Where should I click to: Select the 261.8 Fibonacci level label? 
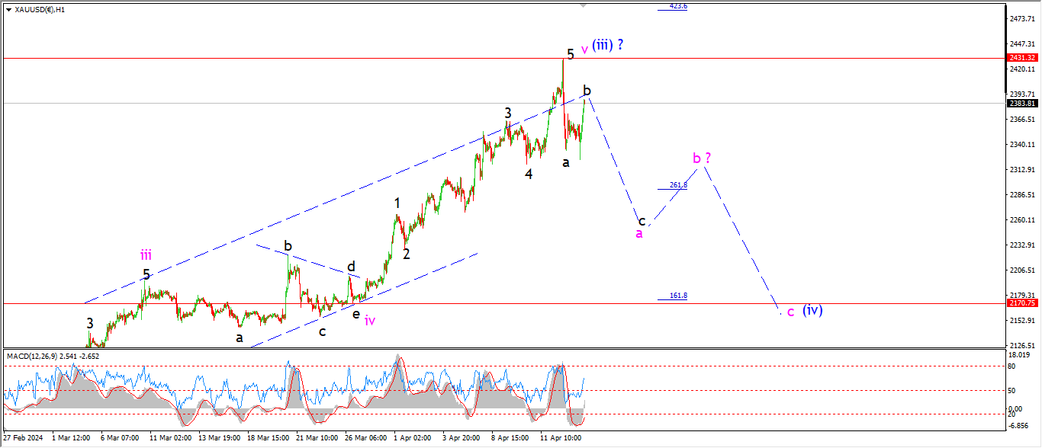pos(678,185)
